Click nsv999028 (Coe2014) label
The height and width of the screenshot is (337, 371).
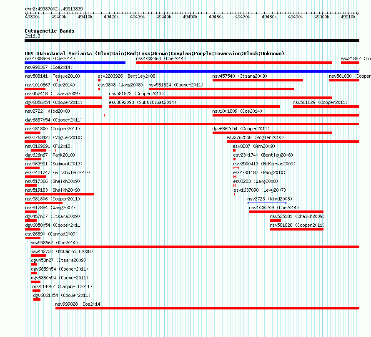coord(79,304)
